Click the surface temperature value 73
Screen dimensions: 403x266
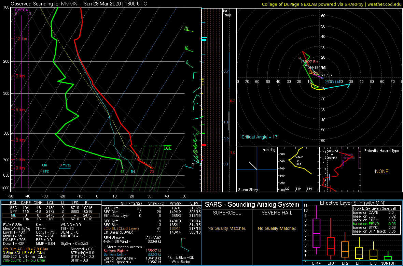click(x=152, y=172)
